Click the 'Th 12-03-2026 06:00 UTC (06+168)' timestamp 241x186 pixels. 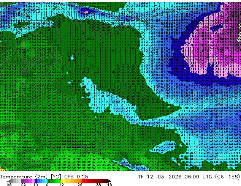coord(189,177)
